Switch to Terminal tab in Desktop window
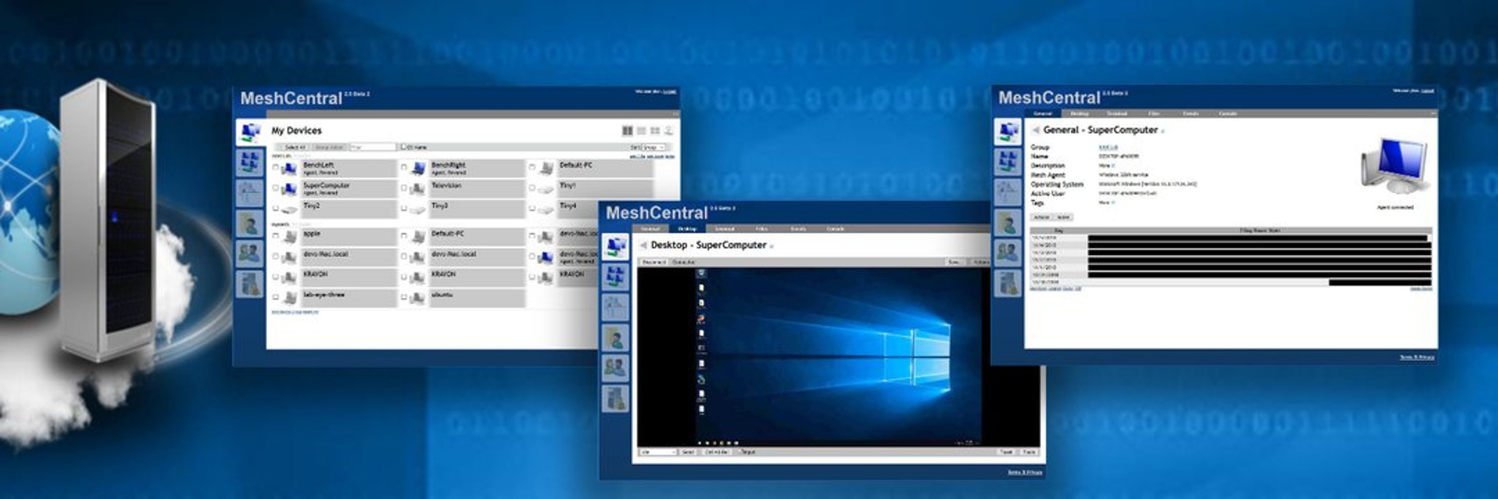 [724, 229]
